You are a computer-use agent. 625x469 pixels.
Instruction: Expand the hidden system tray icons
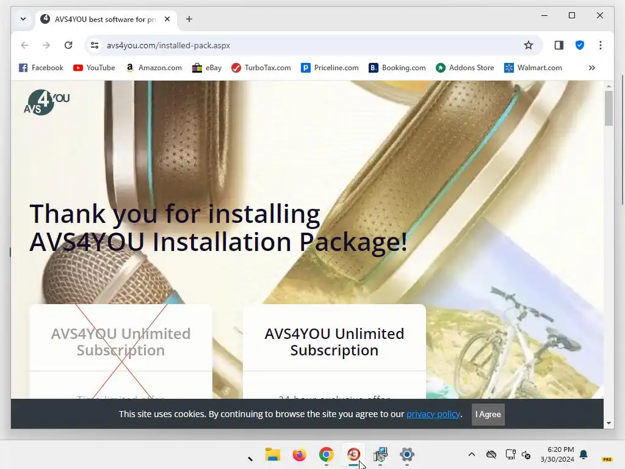point(472,454)
